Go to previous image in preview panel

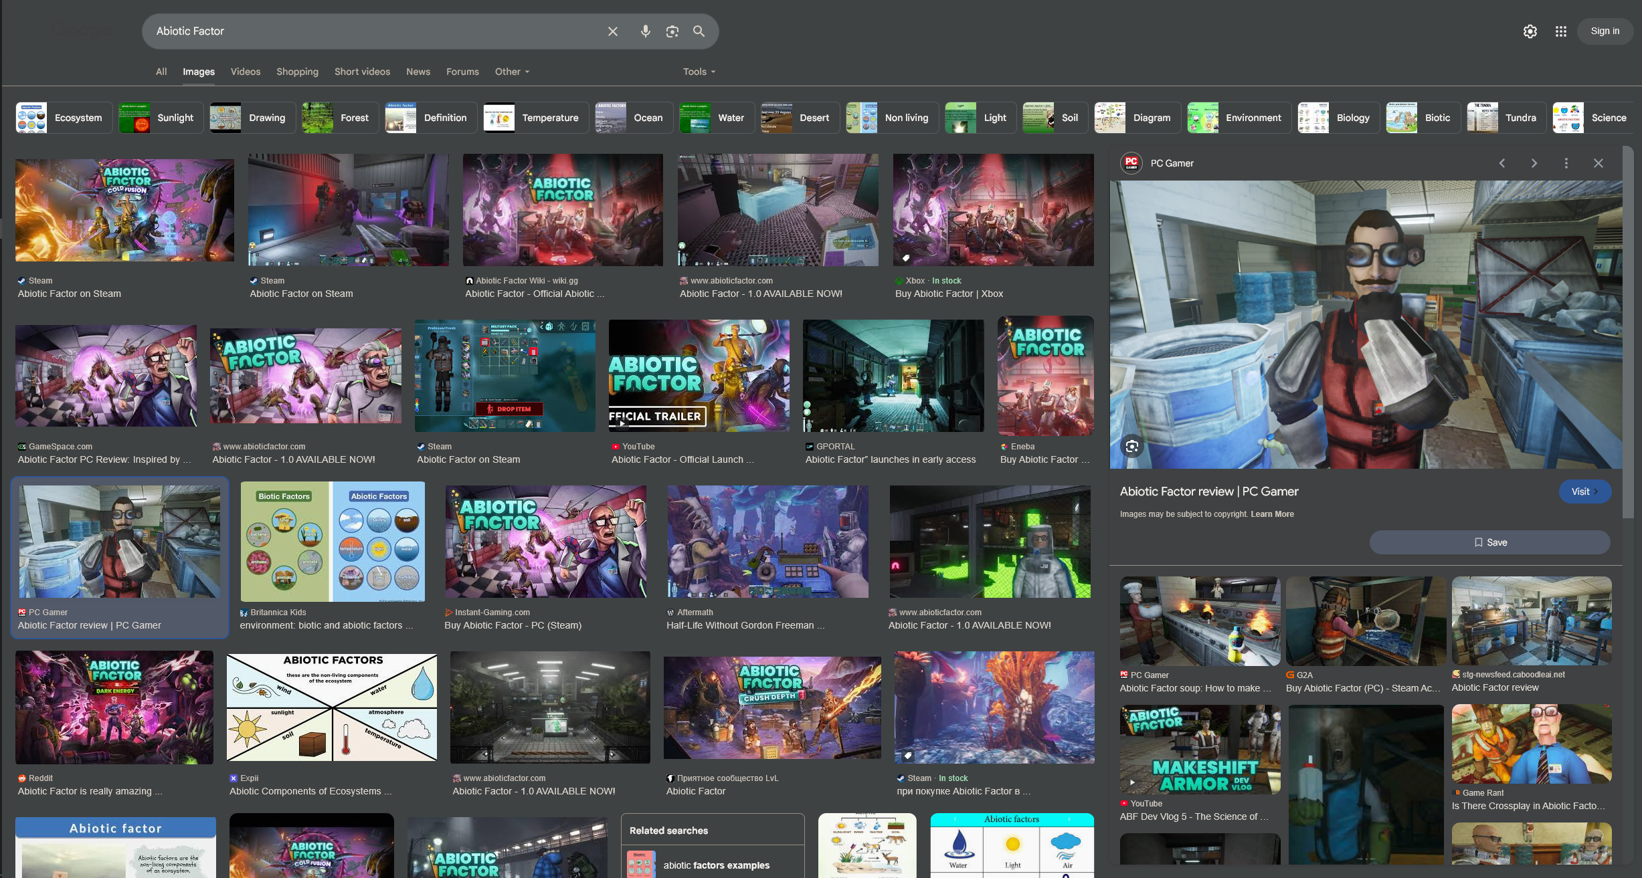coord(1501,163)
